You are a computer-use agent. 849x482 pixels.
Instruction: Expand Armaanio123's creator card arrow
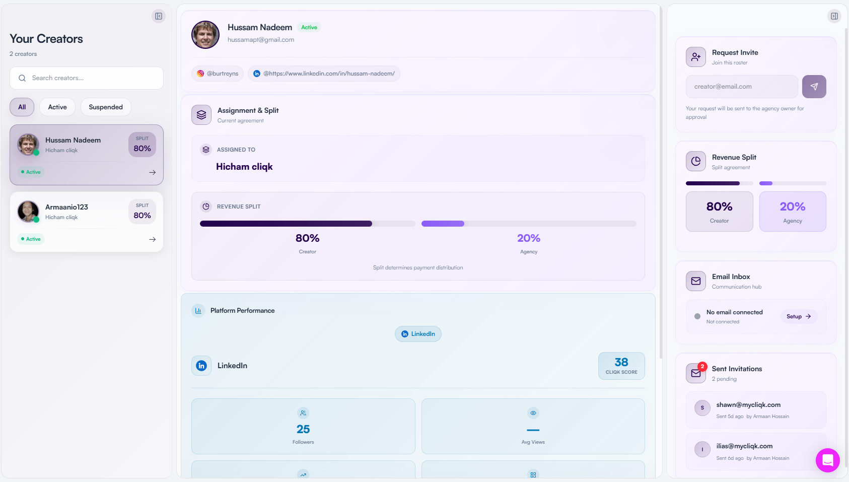click(x=152, y=239)
